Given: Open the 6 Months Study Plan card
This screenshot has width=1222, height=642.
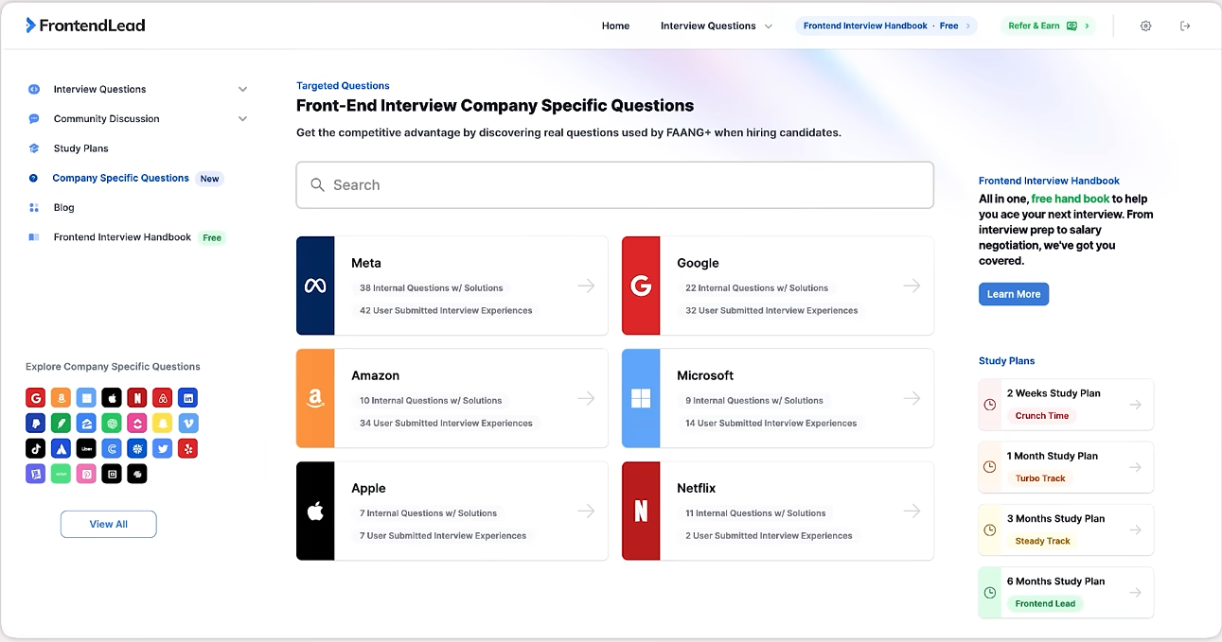Looking at the screenshot, I should click(x=1066, y=593).
